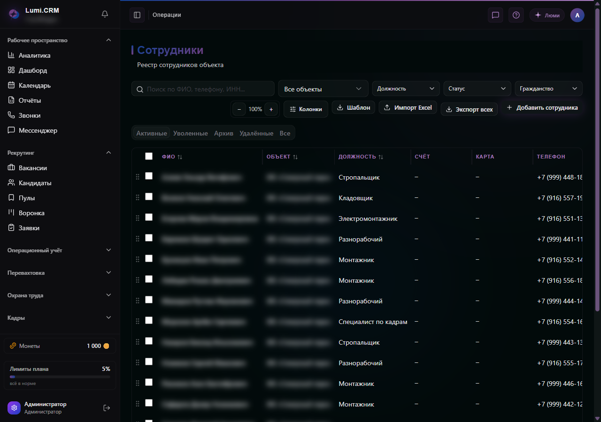Open the Люми assistant button
This screenshot has width=601, height=422.
547,15
